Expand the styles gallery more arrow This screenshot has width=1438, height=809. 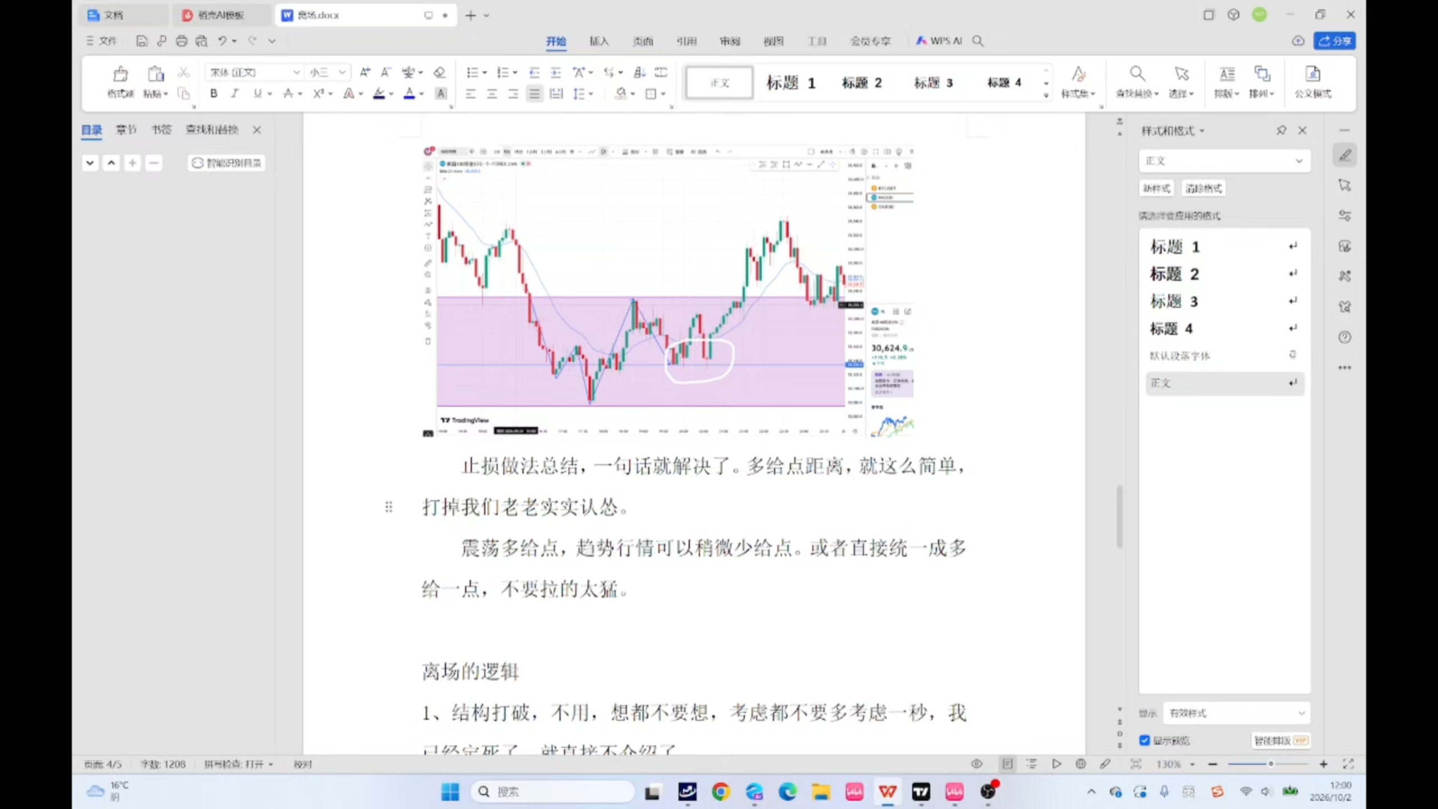click(1046, 96)
